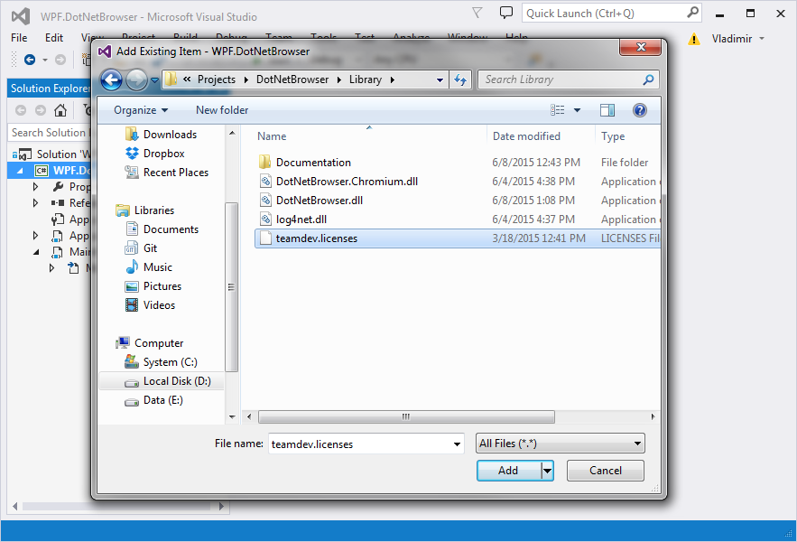797x542 pixels.
Task: Select Local Disk (D:) drive
Action: pos(162,381)
